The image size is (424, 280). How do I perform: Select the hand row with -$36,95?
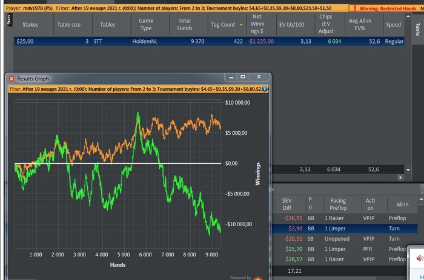tap(345, 218)
